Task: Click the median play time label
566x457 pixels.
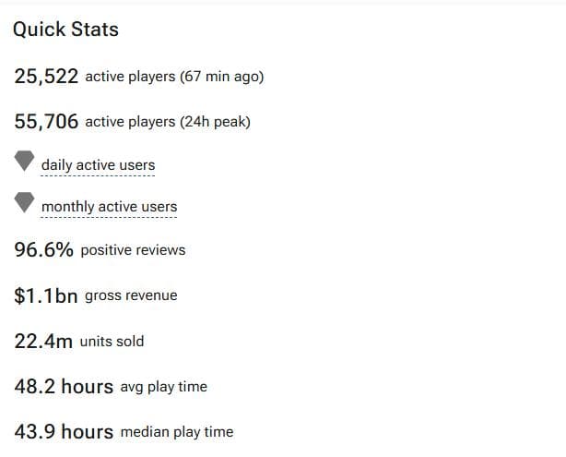Action: tap(176, 432)
